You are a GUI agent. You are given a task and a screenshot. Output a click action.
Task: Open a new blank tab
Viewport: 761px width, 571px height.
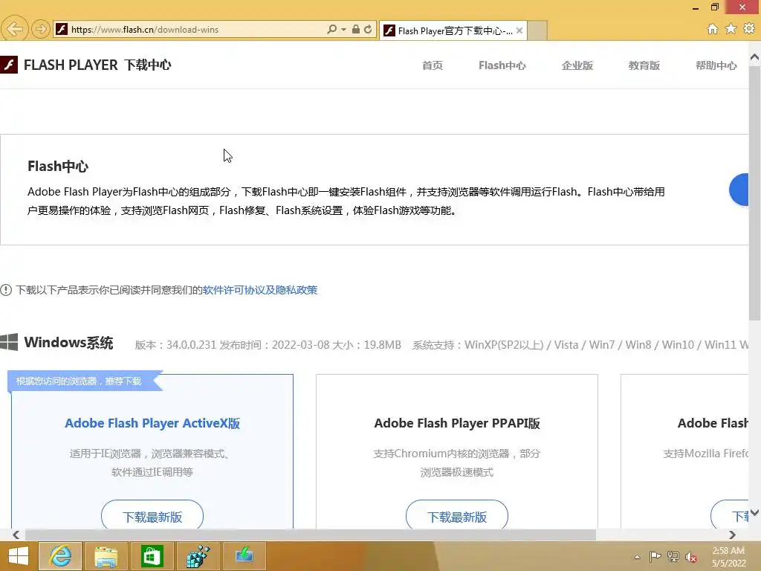point(537,30)
